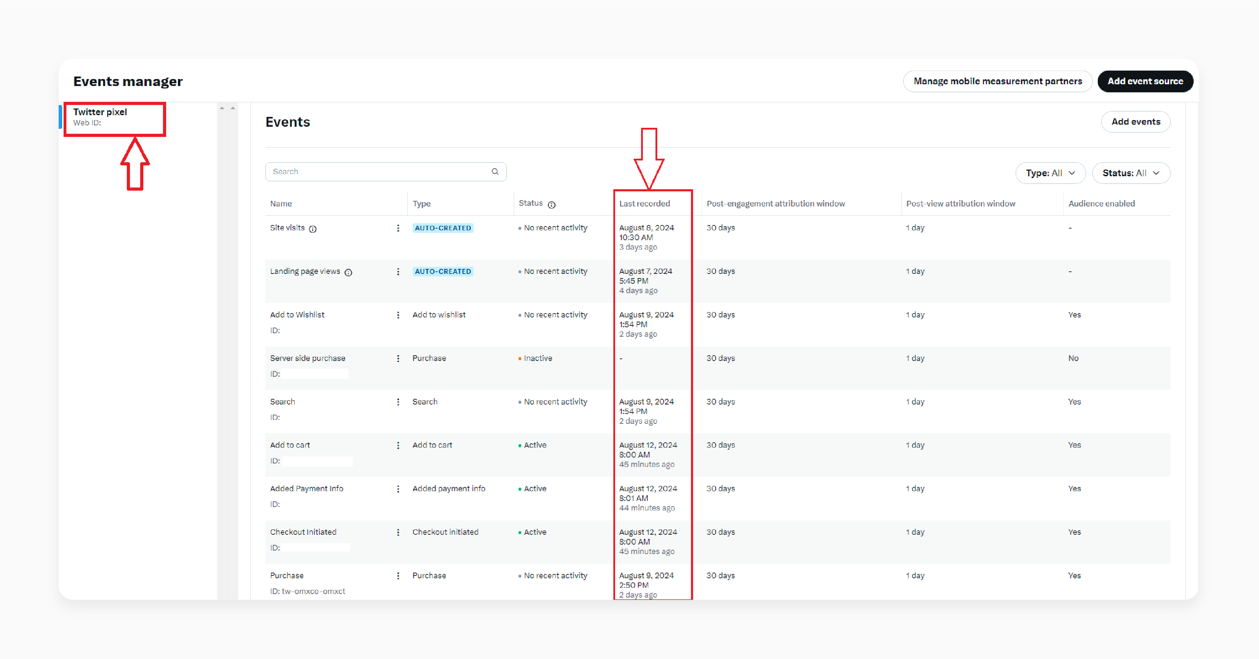Expand the Status: All dropdown filter
The height and width of the screenshot is (659, 1259).
[x=1131, y=172]
